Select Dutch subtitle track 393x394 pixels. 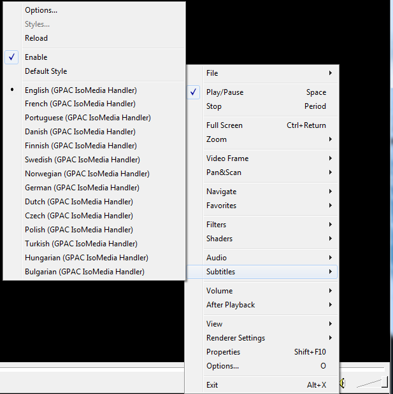(x=94, y=202)
